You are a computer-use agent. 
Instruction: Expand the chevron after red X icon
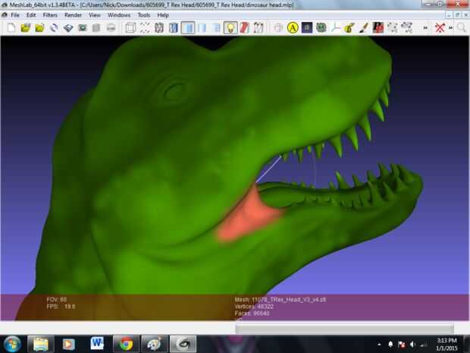coord(450,28)
